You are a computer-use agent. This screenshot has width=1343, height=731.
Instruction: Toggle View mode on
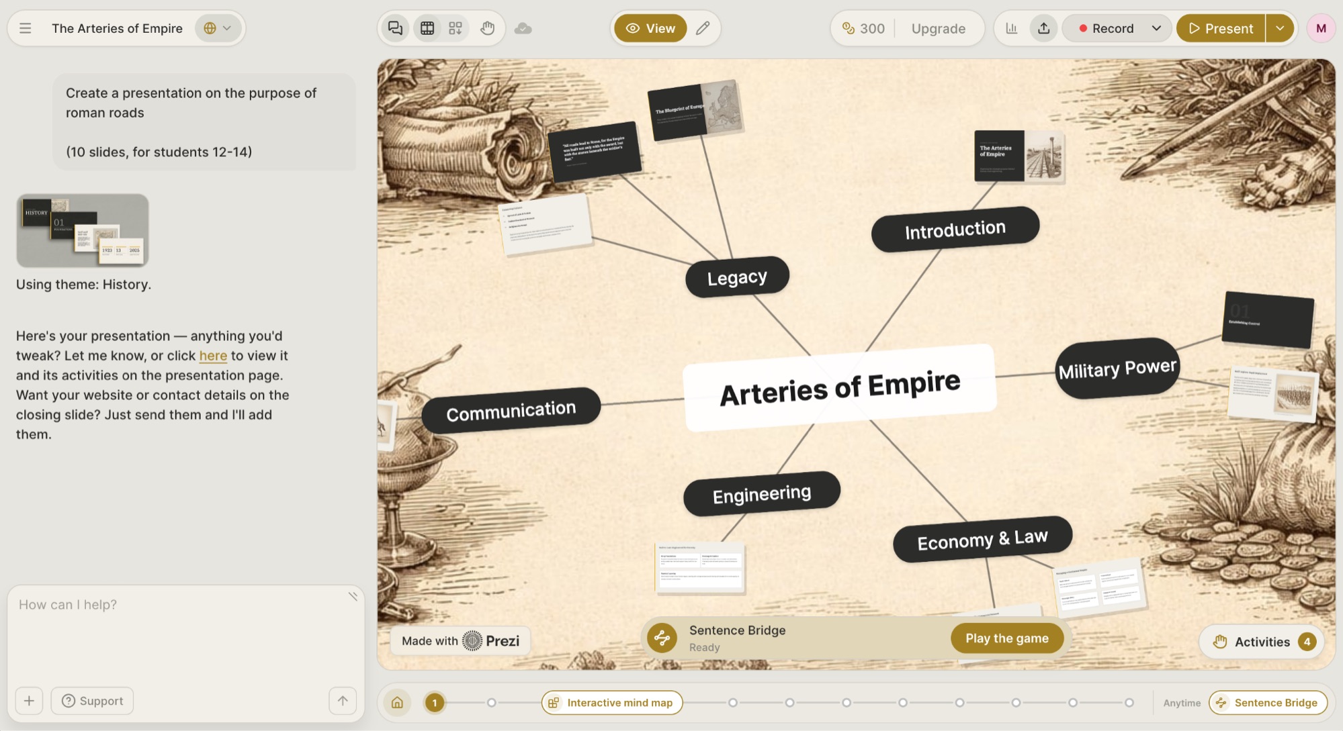pos(650,28)
